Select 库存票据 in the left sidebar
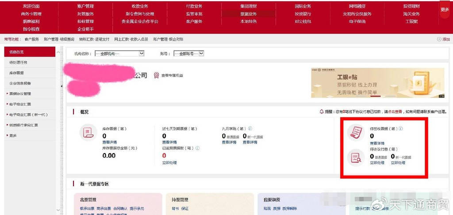Screen dimensions: 453x215 [x=30, y=73]
